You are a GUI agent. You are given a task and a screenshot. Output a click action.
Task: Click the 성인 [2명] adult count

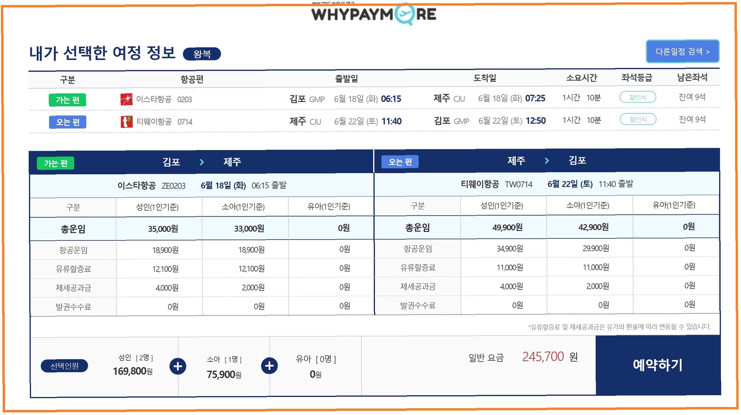pyautogui.click(x=135, y=358)
